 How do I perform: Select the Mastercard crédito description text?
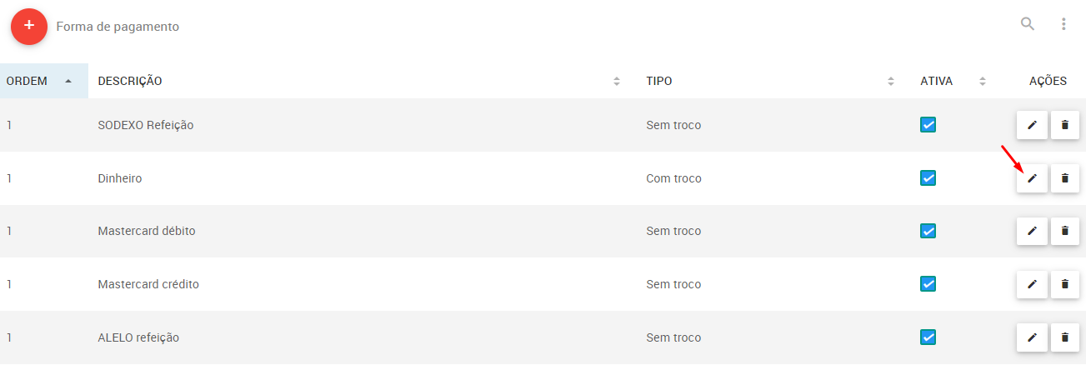click(148, 284)
